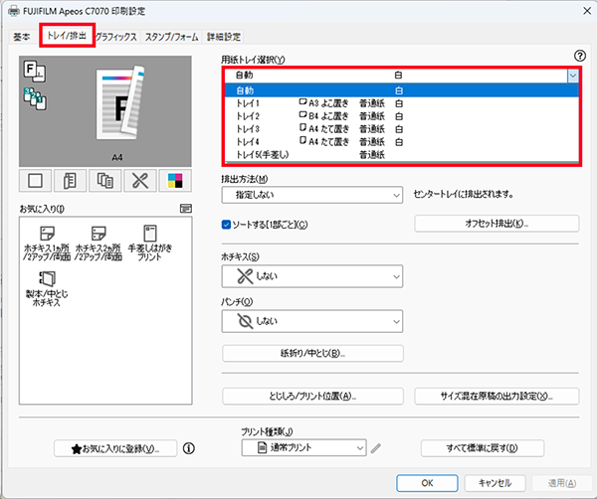The image size is (597, 499).
Task: Click the F page orientation icon in preview
Action: 35,72
